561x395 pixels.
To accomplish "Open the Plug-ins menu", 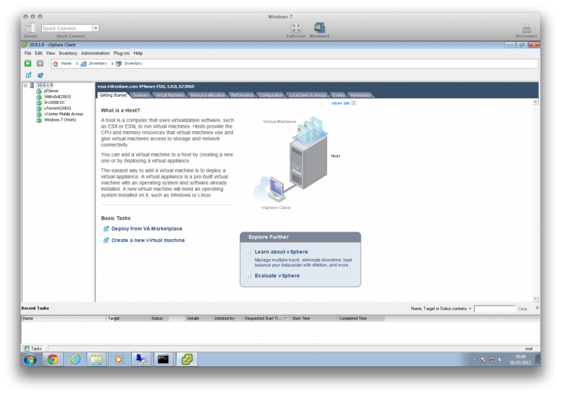I will [121, 53].
